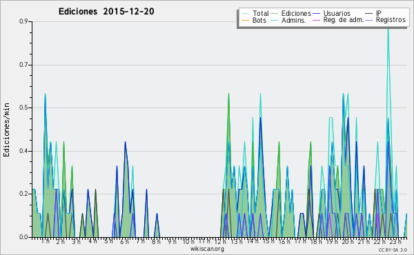This screenshot has height=255, width=414.
Task: Click the 'wikiscan.org' caption
Action: click(207, 249)
